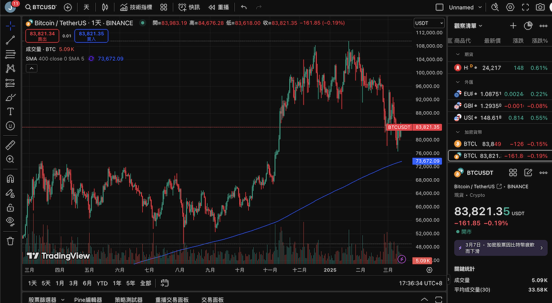Open indicator templates grid icon
This screenshot has width=552, height=303.
(x=164, y=7)
